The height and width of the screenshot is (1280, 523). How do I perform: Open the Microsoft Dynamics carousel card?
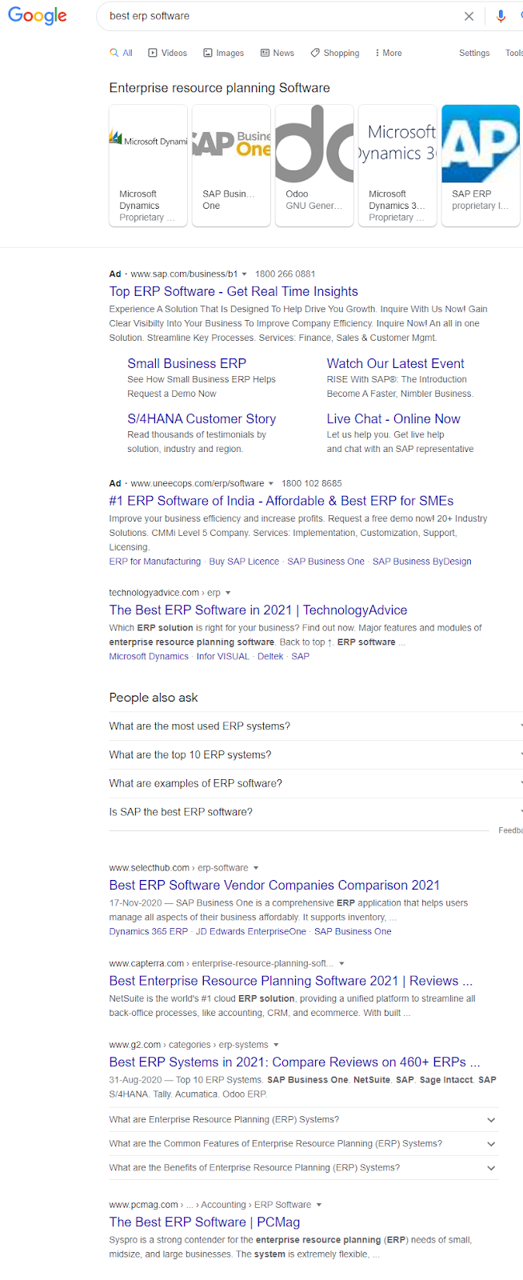149,166
